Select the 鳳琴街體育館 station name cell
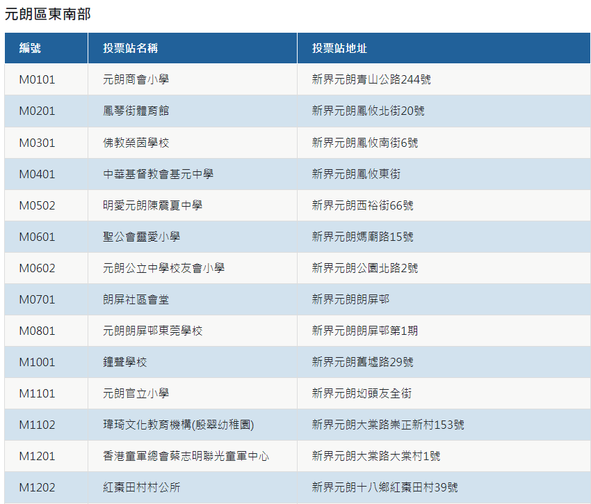This screenshot has height=504, width=591. pos(136,111)
